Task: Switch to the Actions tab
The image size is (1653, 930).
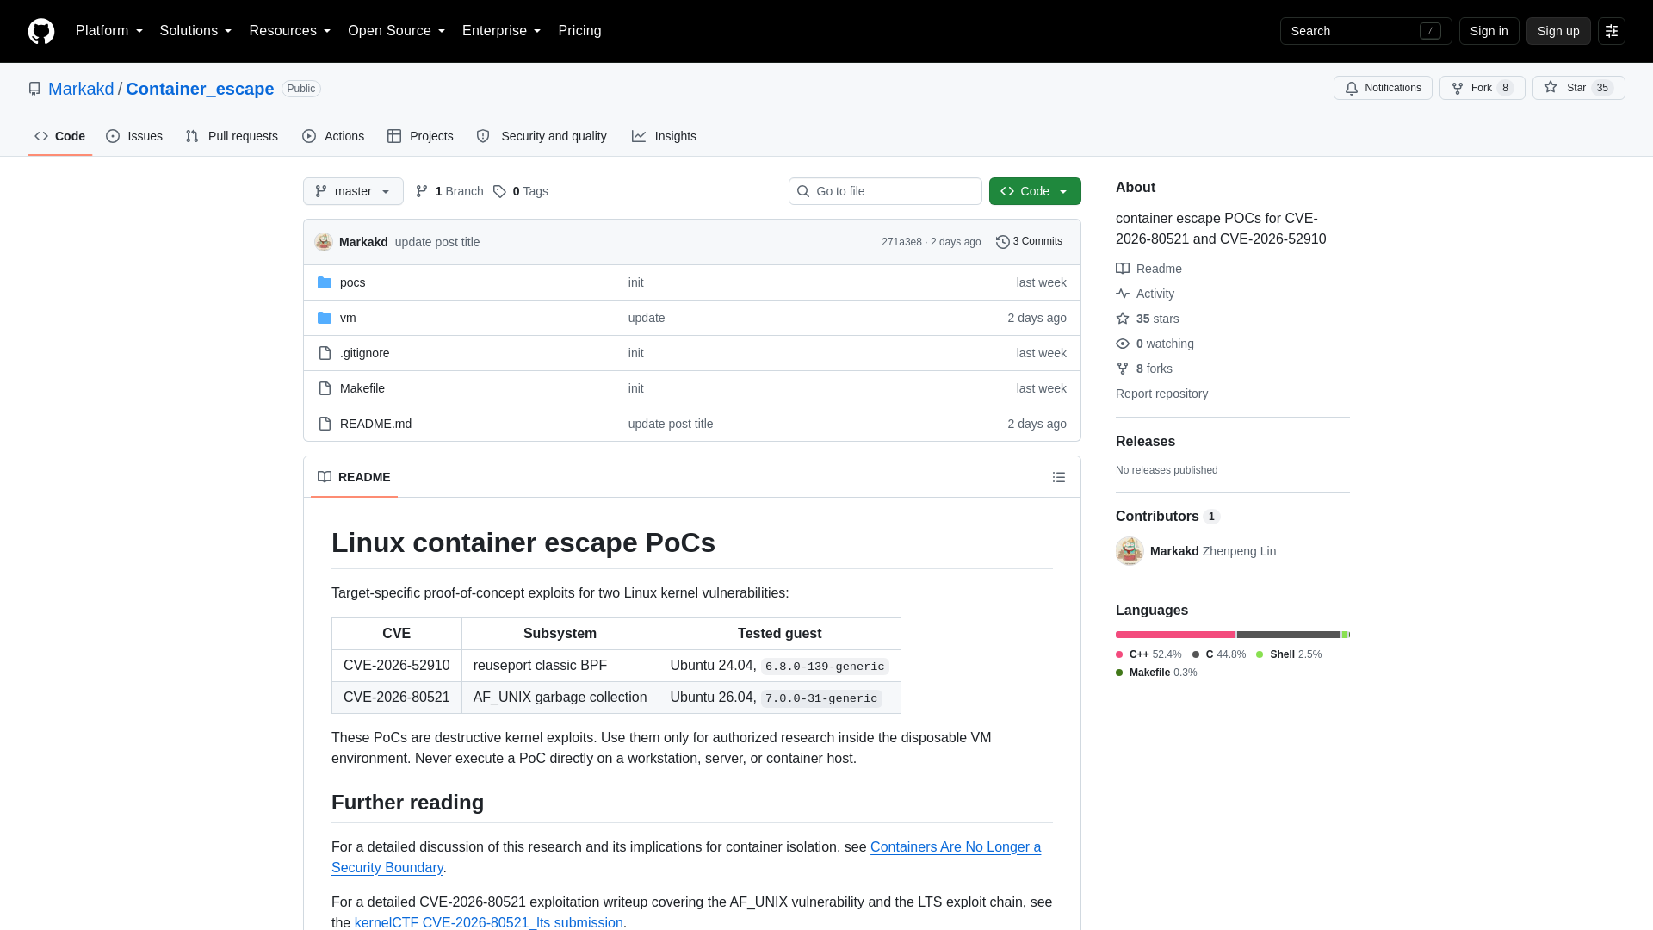Action: pos(333,136)
